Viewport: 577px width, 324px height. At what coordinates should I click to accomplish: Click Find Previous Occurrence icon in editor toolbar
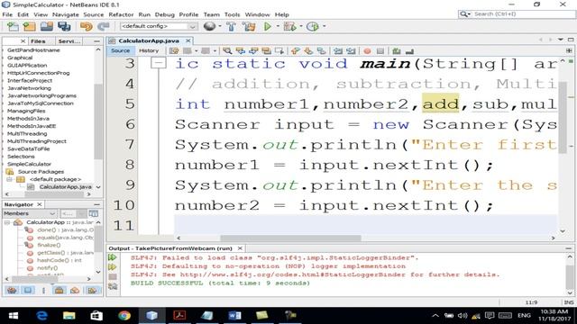241,51
